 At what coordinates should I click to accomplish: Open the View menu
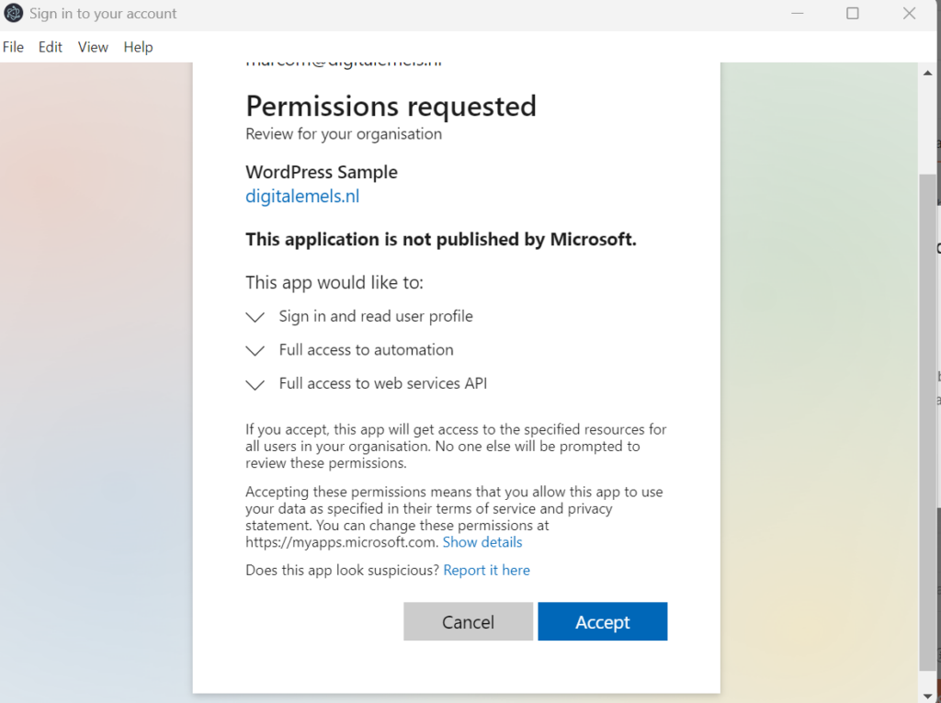click(93, 47)
